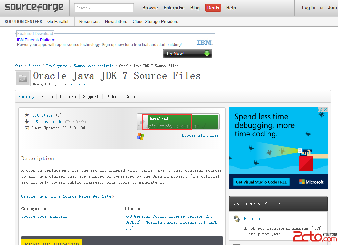Switch to the Support tab
The image size is (338, 245).
tap(91, 97)
